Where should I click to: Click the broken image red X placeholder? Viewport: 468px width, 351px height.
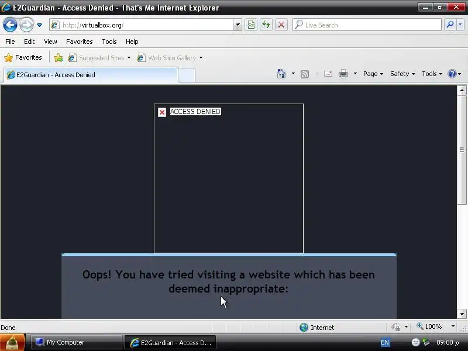click(x=162, y=112)
